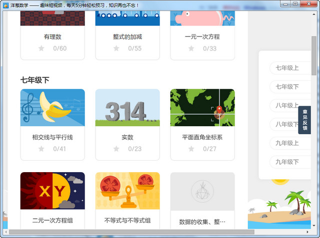Click the star icon under 实数

click(116, 149)
